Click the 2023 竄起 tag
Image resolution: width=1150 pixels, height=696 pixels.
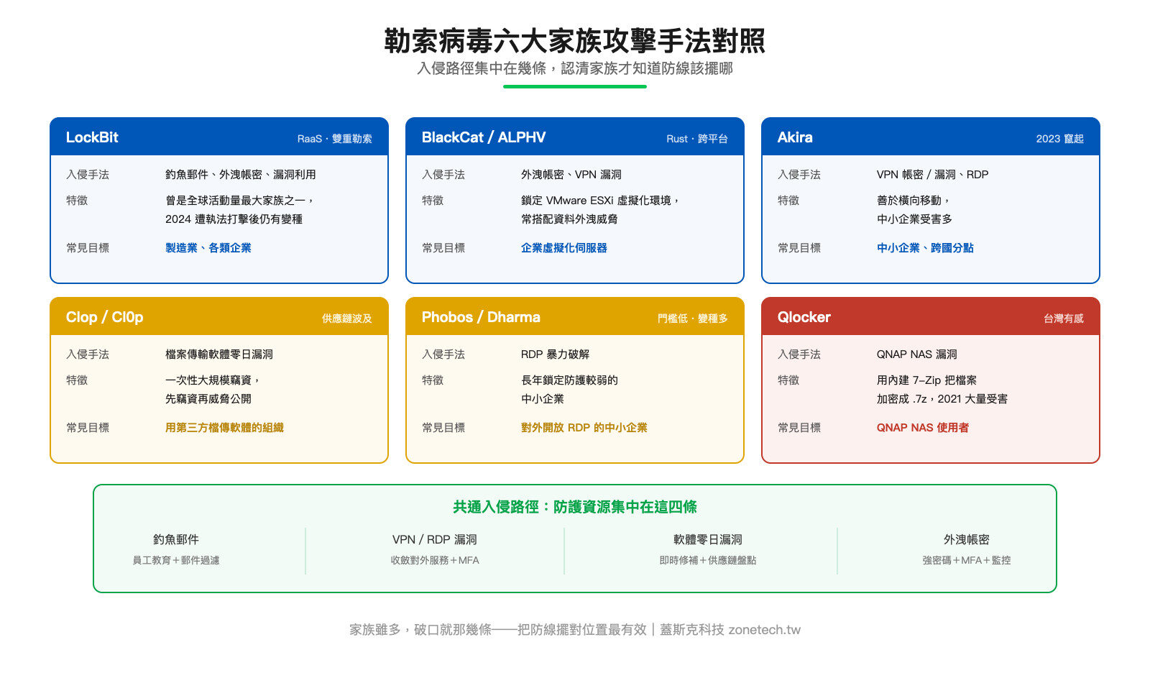1059,139
